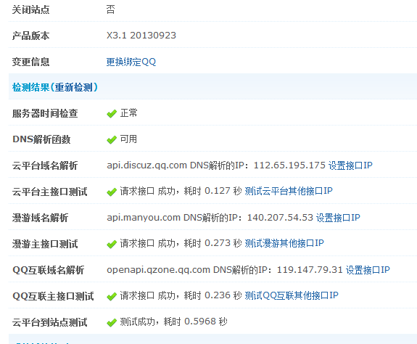
Task: Click the DNS解析函数 label
Action: tap(41, 139)
